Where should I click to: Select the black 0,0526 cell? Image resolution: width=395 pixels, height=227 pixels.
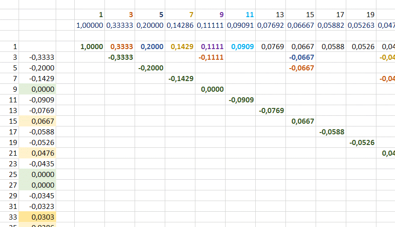[x=361, y=46]
